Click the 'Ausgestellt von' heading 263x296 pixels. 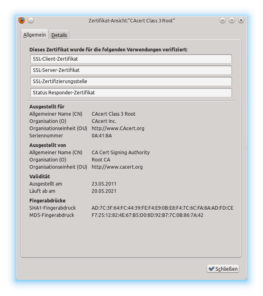point(47,145)
